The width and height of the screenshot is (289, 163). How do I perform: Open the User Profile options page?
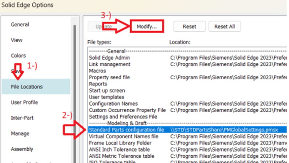(x=24, y=102)
